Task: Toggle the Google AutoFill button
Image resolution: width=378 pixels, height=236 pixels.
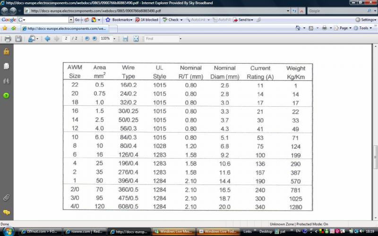Action: point(222,20)
